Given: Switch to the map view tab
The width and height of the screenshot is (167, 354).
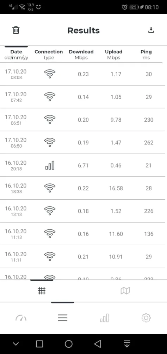Looking at the screenshot, I should click(125, 291).
